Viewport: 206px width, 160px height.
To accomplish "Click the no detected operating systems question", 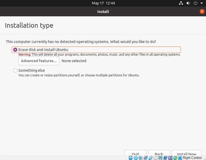I will [81, 42].
